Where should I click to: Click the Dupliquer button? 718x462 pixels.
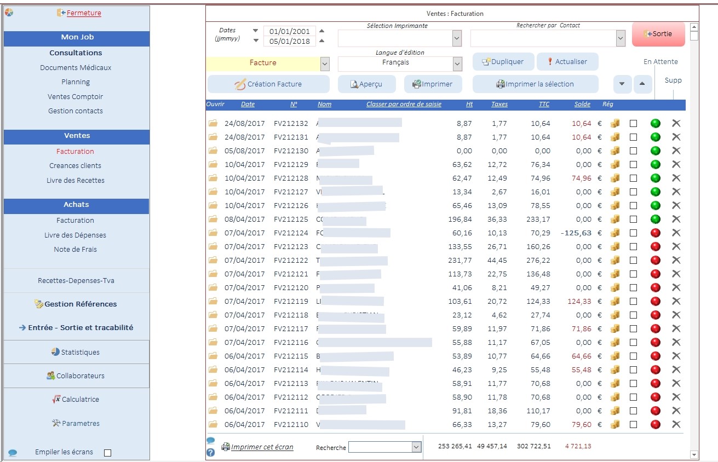[503, 62]
